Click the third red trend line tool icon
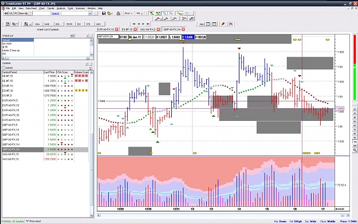Screen dimensions: 358x224 point(175,19)
